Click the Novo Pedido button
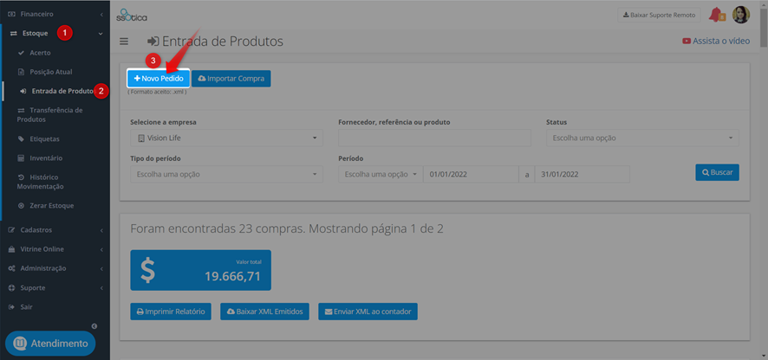This screenshot has width=768, height=360. pyautogui.click(x=159, y=78)
